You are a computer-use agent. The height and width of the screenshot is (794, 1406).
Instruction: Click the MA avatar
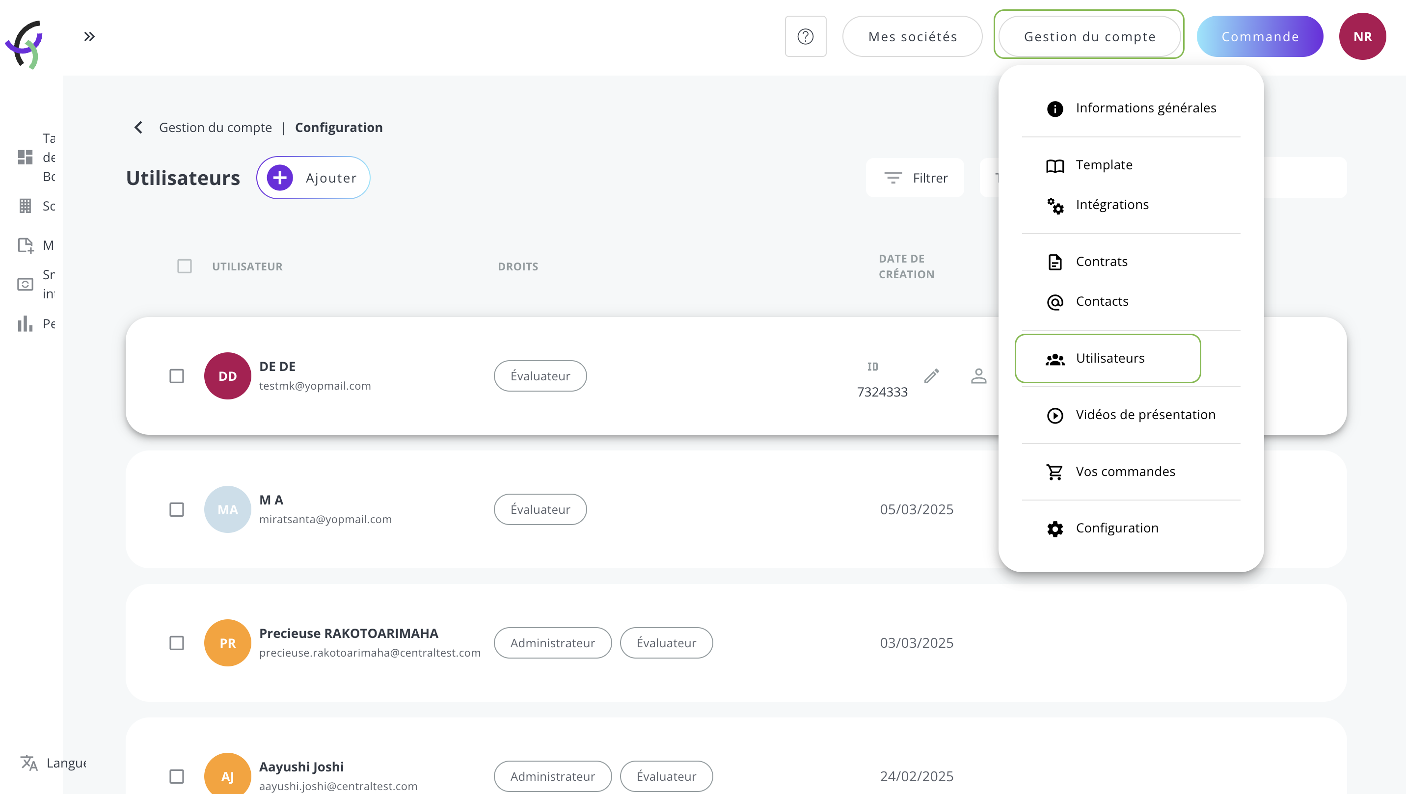click(x=228, y=510)
